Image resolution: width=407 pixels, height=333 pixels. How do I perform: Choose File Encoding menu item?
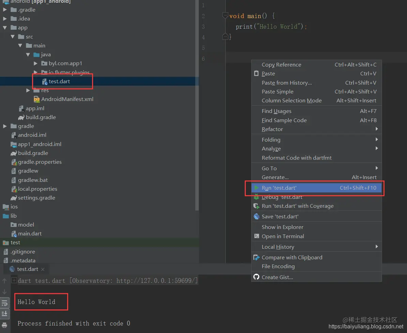tap(316, 266)
